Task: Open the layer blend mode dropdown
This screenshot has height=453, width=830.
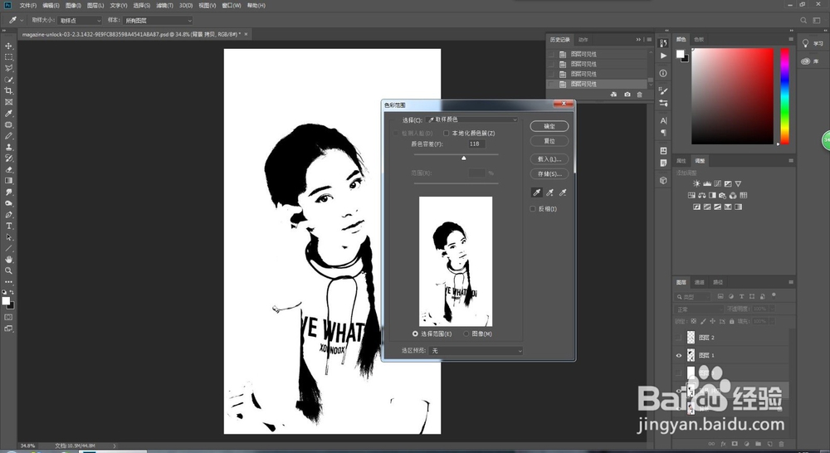Action: 700,309
